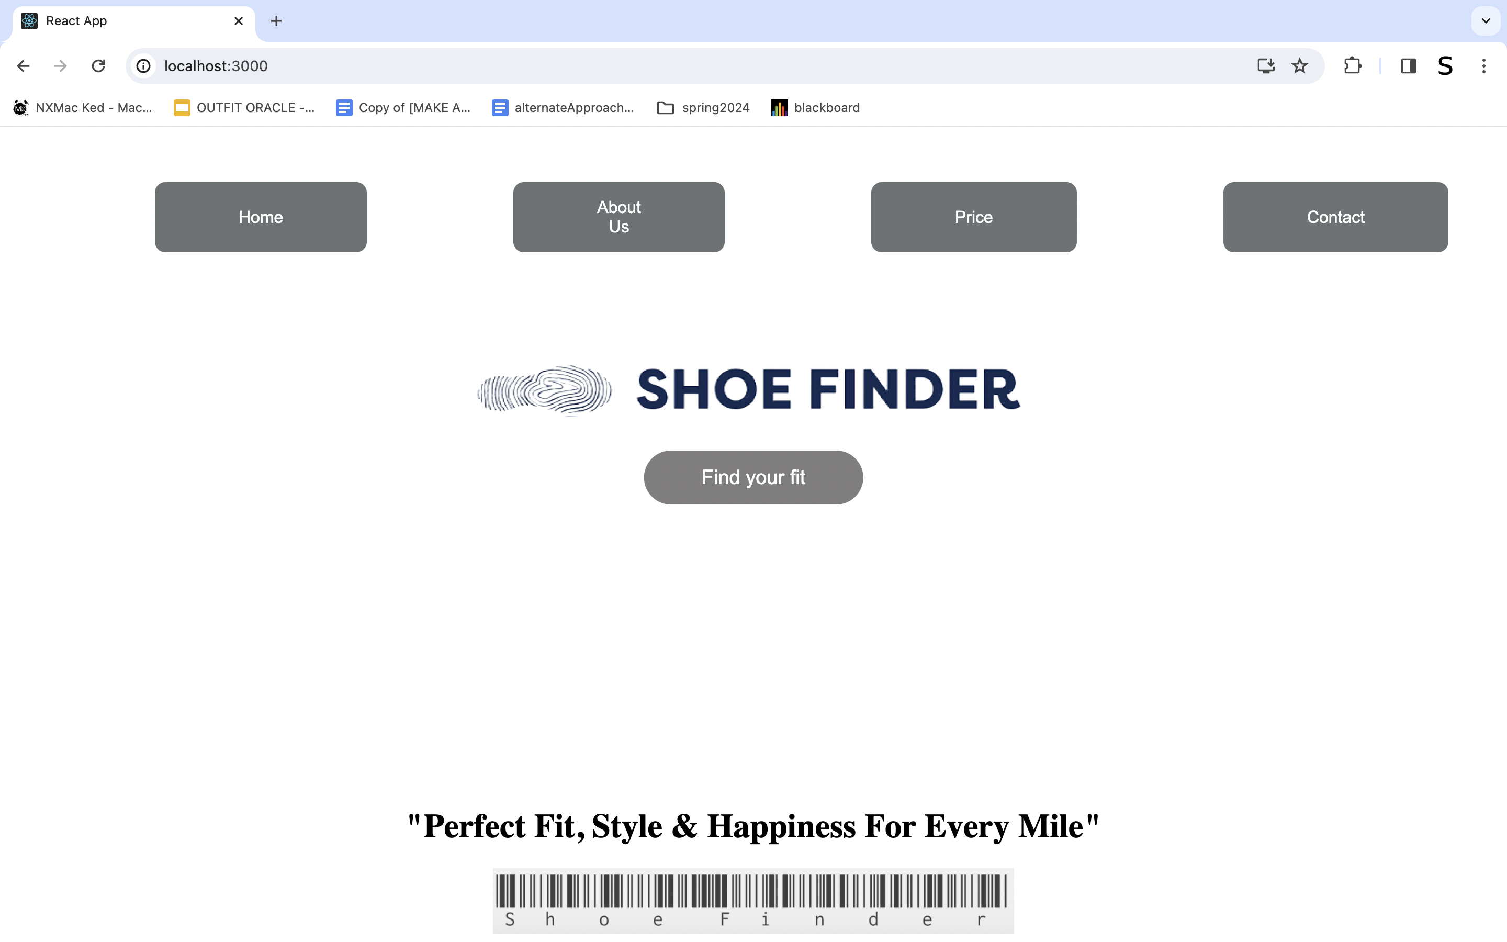Viewport: 1507px width, 942px height.
Task: Click the Contact navigation button
Action: pyautogui.click(x=1335, y=217)
